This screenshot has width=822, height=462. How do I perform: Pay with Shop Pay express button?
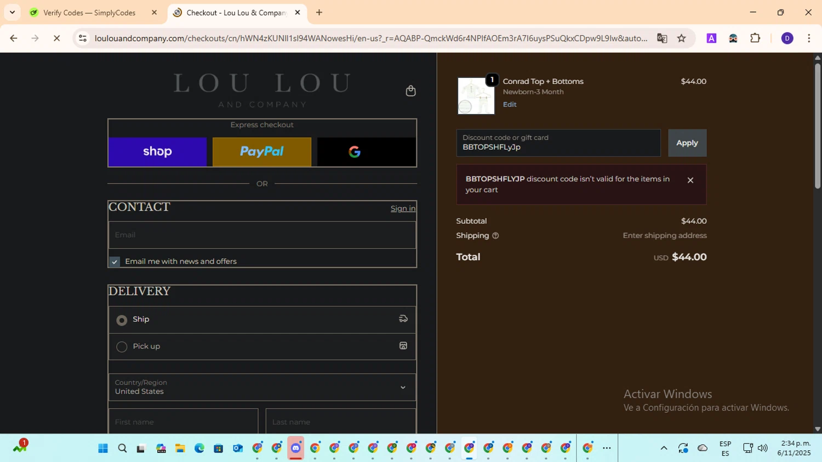click(158, 152)
